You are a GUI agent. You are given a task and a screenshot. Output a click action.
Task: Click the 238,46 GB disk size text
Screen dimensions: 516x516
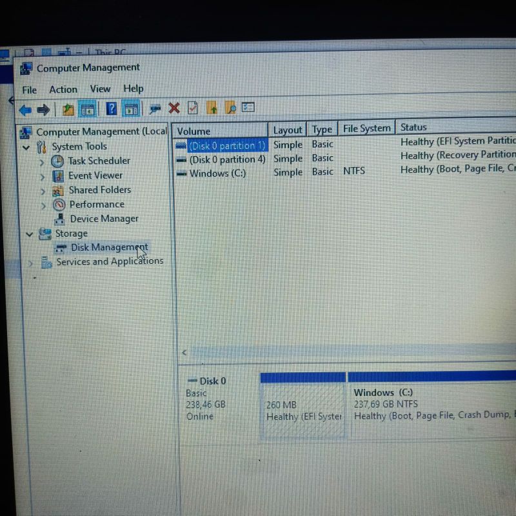click(x=206, y=404)
